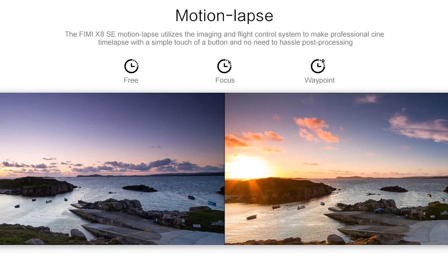Choose the Waypoint clock icon with pin
Screen dimensions: 448x272
point(318,66)
